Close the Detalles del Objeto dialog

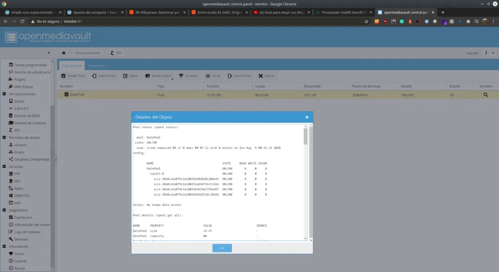(307, 117)
